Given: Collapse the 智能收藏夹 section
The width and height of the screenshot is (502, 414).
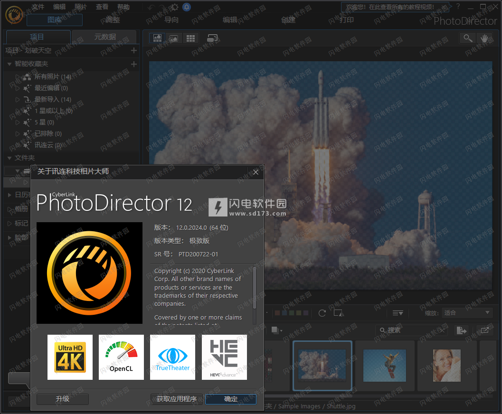Looking at the screenshot, I should click(9, 64).
